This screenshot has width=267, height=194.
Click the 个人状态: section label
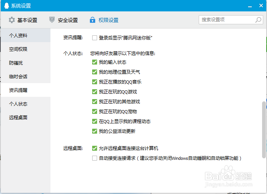73,54
